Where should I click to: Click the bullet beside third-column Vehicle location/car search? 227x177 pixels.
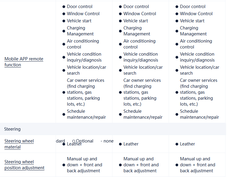(177, 70)
